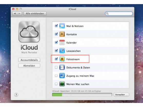Disable the Fotostream checkbox

56,59
